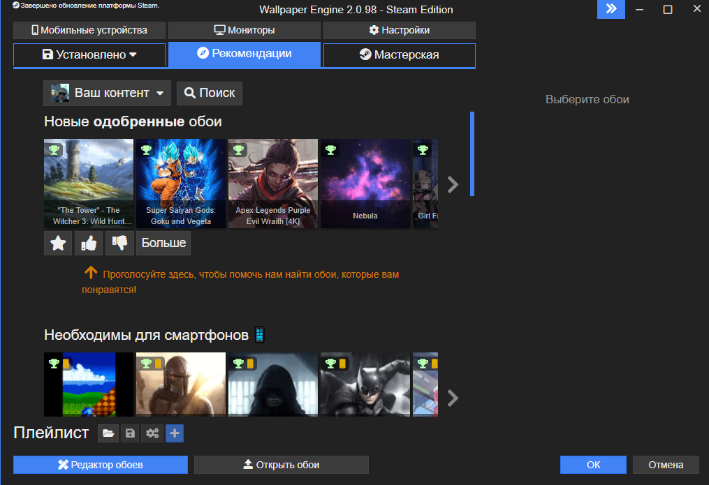The height and width of the screenshot is (485, 709).
Task: Open the Мониторы tab
Action: pos(244,30)
